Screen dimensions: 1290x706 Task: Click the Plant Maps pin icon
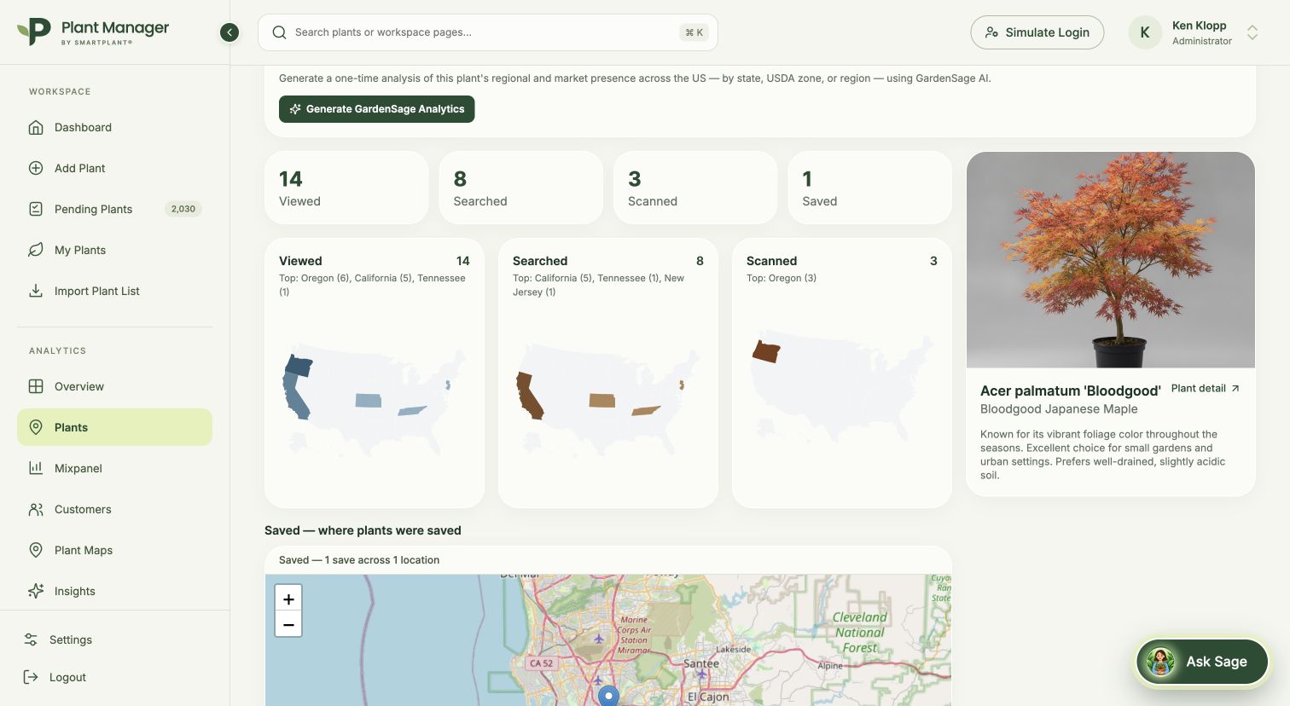[36, 550]
